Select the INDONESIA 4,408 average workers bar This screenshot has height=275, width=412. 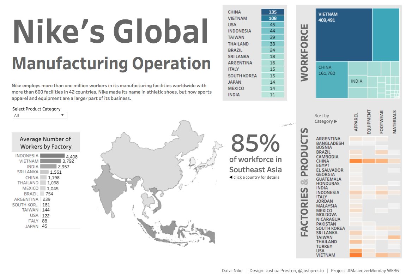tap(52, 156)
